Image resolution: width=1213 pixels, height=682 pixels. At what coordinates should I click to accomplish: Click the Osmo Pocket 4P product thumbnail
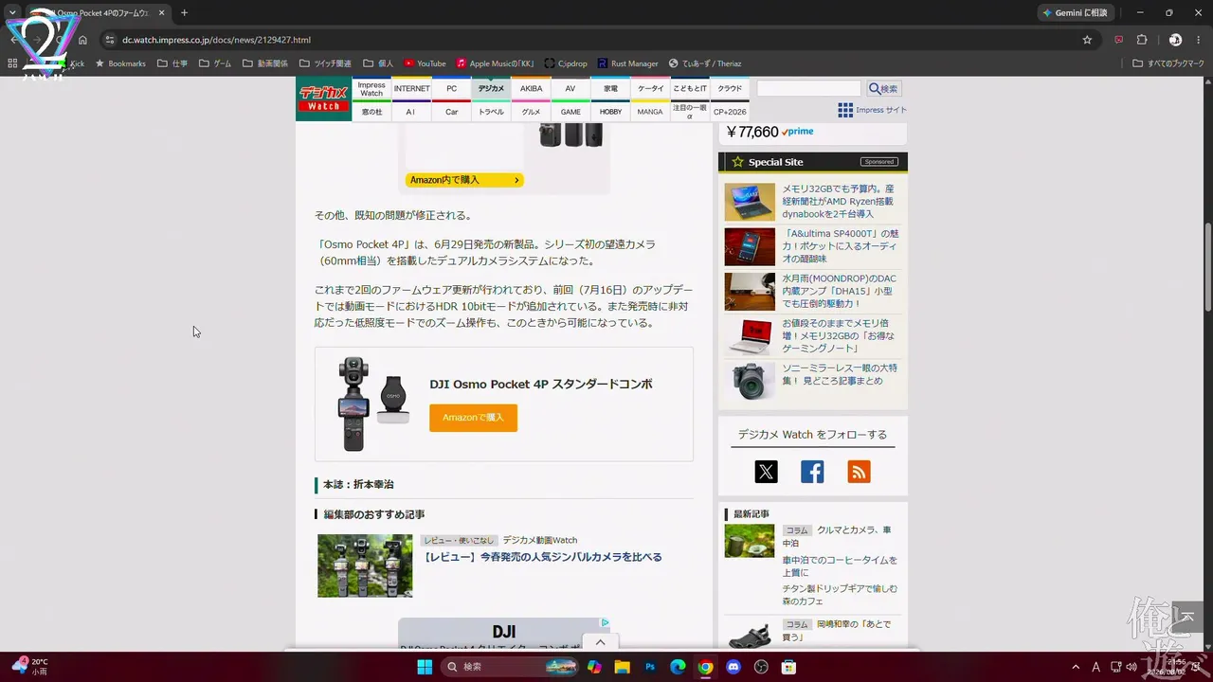(374, 404)
